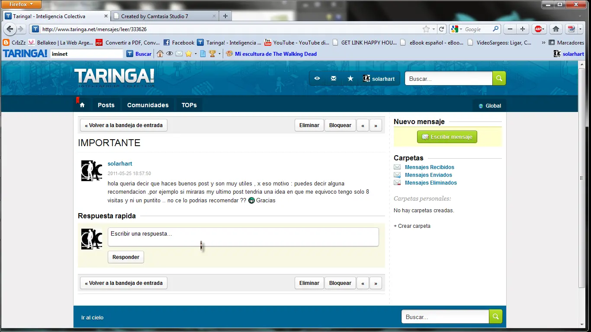Expand dropdown beside Taringa toolbar trophy
Screen dimensions: 591x332
pyautogui.click(x=219, y=54)
